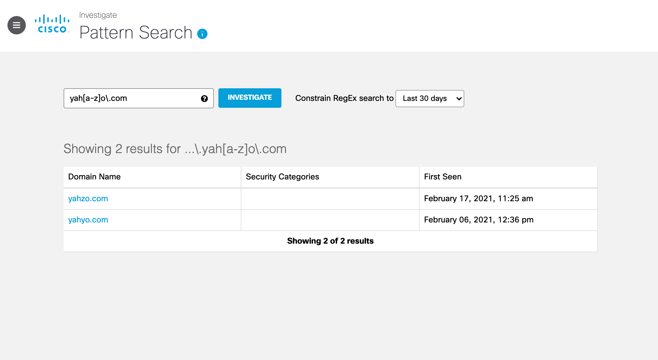Click the Constrain RegEx search to label

(x=344, y=98)
